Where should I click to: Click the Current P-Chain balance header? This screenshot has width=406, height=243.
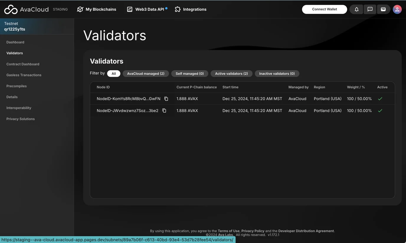click(197, 87)
